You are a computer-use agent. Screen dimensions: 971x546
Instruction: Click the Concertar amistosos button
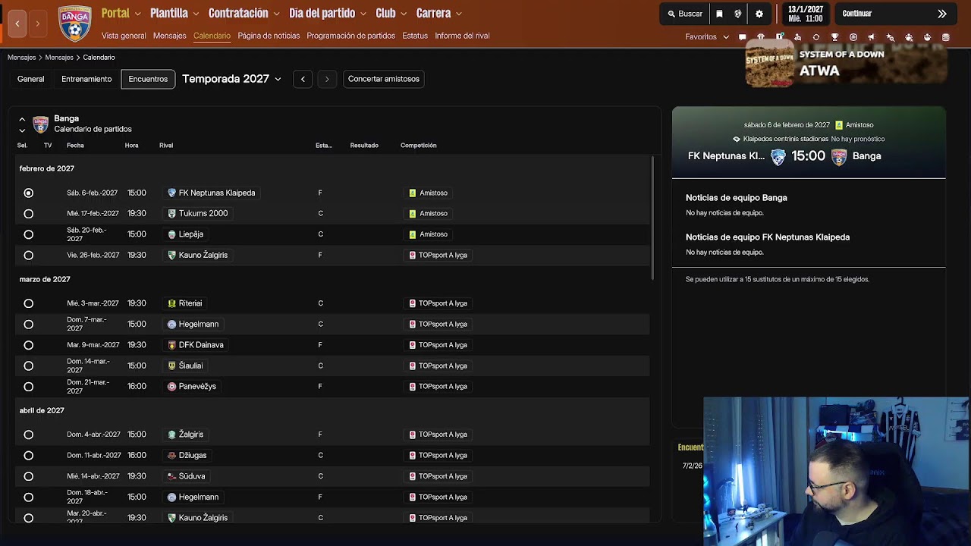click(384, 79)
